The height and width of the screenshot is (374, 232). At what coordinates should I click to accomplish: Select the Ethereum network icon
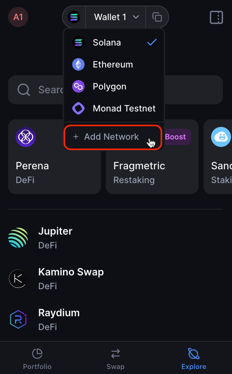coord(78,64)
